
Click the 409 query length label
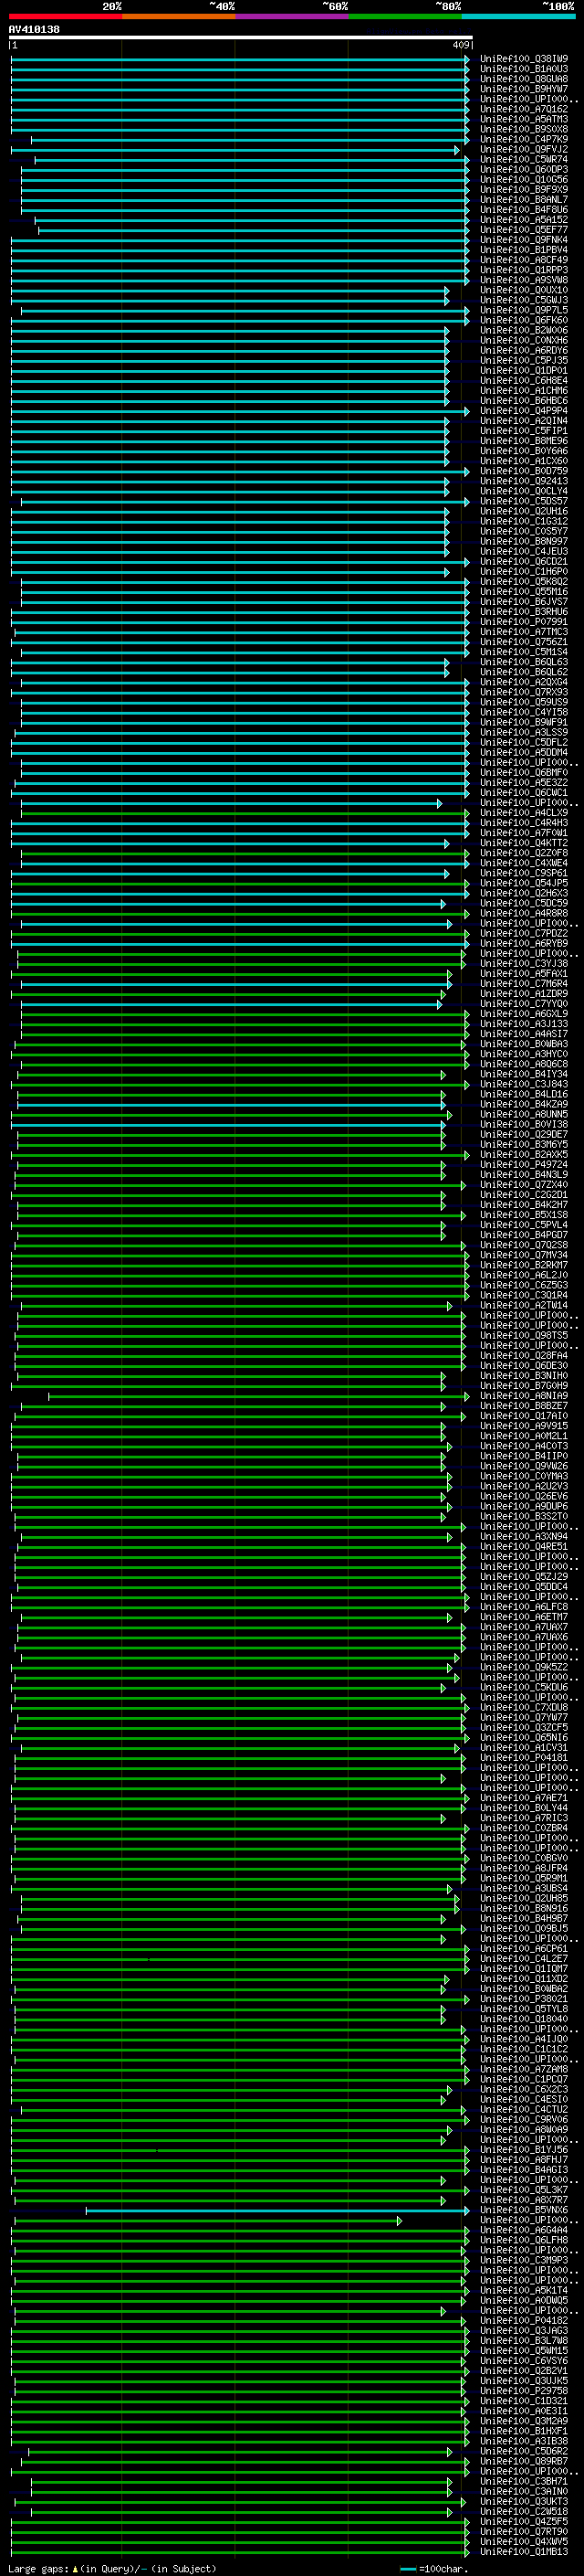460,45
